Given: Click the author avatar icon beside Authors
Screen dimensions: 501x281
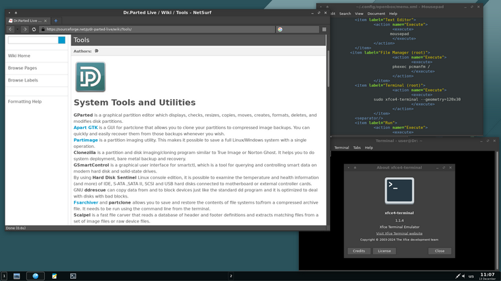Looking at the screenshot, I should click(97, 51).
